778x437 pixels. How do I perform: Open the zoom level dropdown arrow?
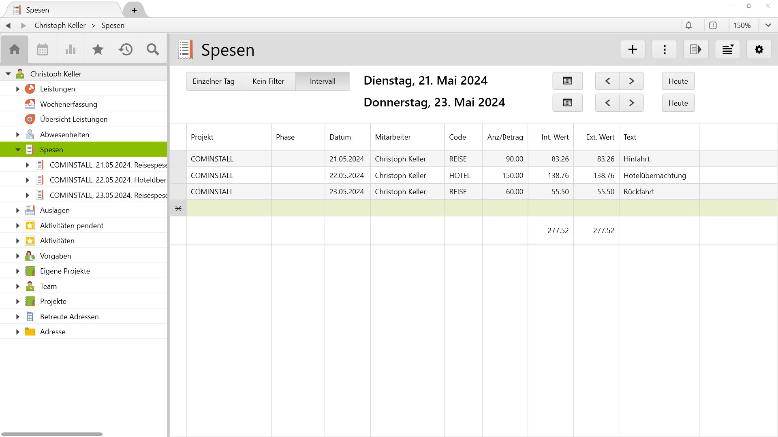pos(768,25)
